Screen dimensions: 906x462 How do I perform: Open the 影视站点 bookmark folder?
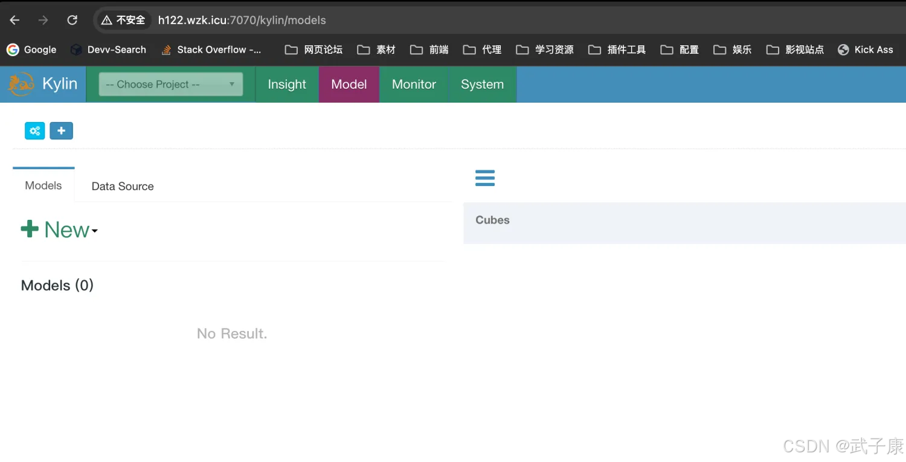(x=795, y=50)
